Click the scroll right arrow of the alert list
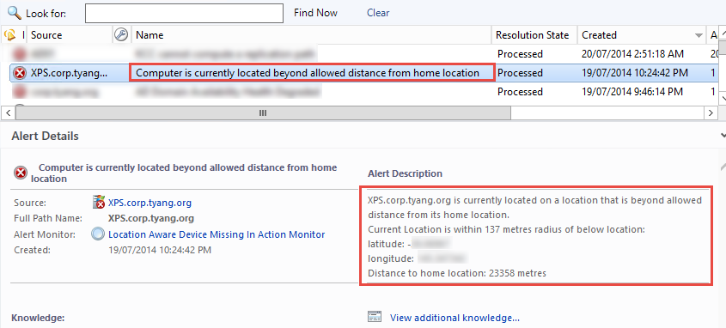Viewport: 726px width, 328px height. [711, 112]
